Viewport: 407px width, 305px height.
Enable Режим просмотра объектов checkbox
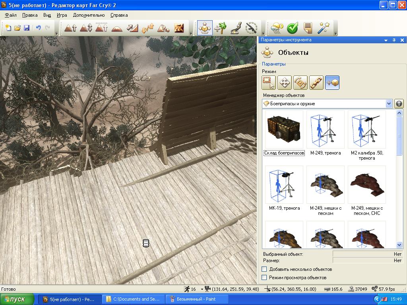pyautogui.click(x=264, y=277)
